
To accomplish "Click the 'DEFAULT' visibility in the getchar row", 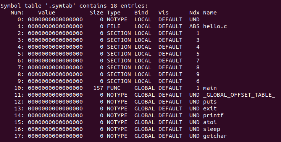I will tap(170, 136).
